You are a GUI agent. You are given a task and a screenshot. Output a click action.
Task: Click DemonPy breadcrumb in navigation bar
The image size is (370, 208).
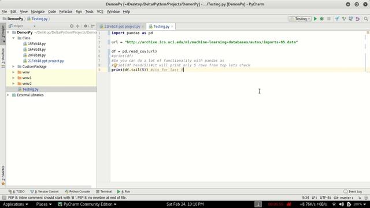tap(13, 19)
